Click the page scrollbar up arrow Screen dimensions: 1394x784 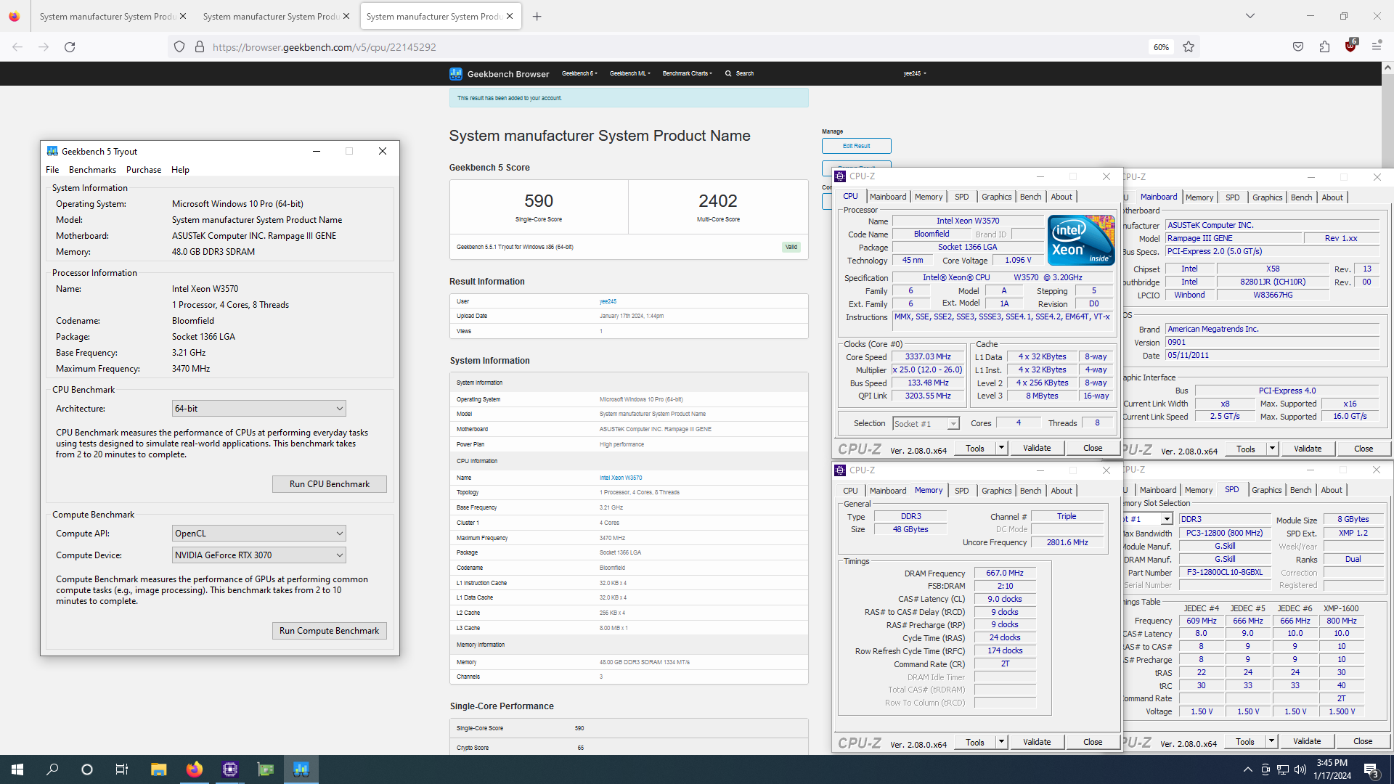pyautogui.click(x=1387, y=68)
